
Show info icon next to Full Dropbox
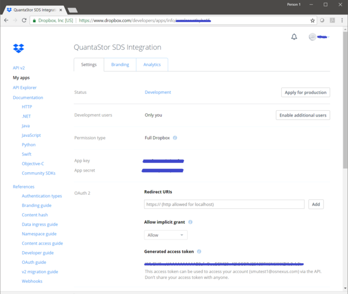click(x=175, y=138)
